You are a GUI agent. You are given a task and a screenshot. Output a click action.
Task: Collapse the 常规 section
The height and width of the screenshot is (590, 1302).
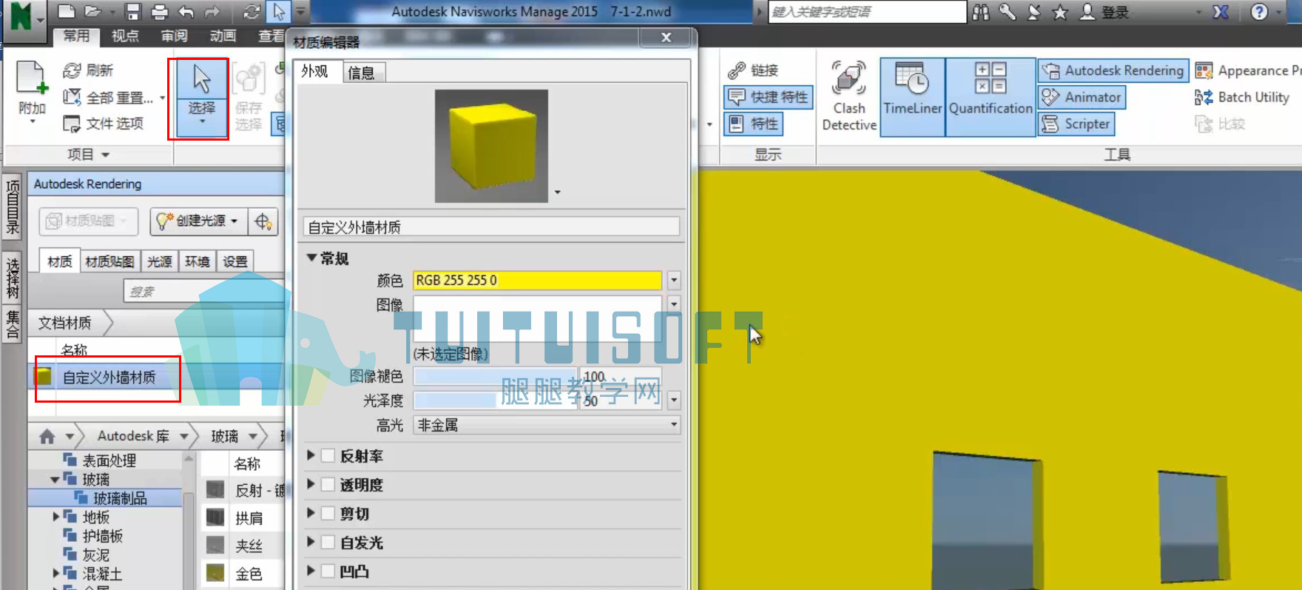pyautogui.click(x=311, y=258)
